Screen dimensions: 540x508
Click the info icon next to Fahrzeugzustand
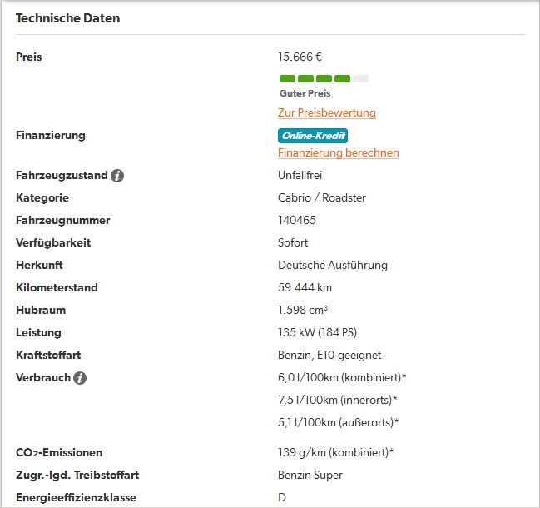pos(117,176)
